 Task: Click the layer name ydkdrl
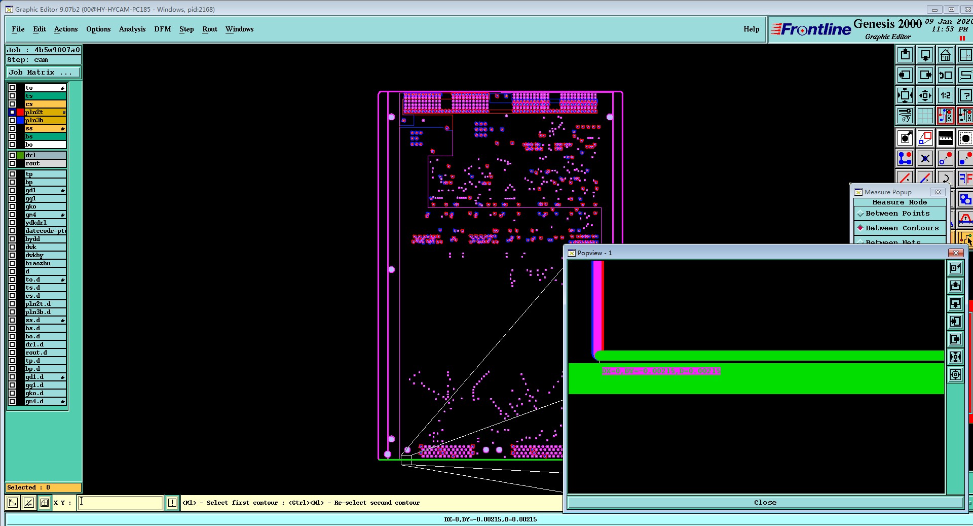point(46,223)
